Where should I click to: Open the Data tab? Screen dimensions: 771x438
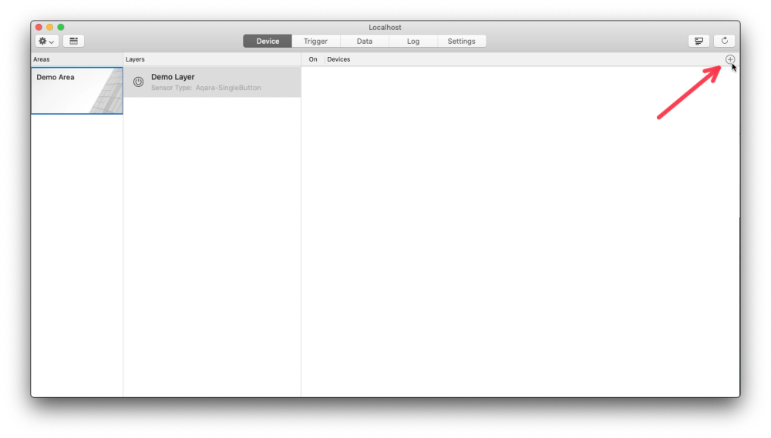tap(365, 42)
